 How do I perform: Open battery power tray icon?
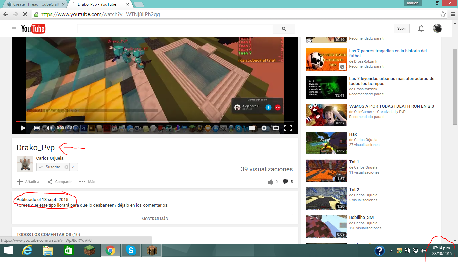[407, 250]
